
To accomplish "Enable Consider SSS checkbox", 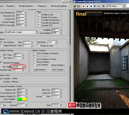I will (39, 25).
